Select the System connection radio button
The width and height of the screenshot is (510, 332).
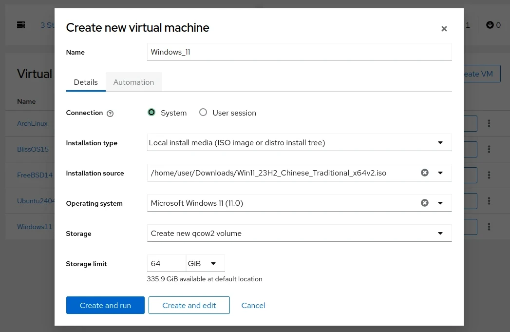pyautogui.click(x=151, y=113)
